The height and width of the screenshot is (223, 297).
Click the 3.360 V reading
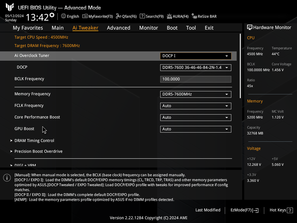point(253,181)
